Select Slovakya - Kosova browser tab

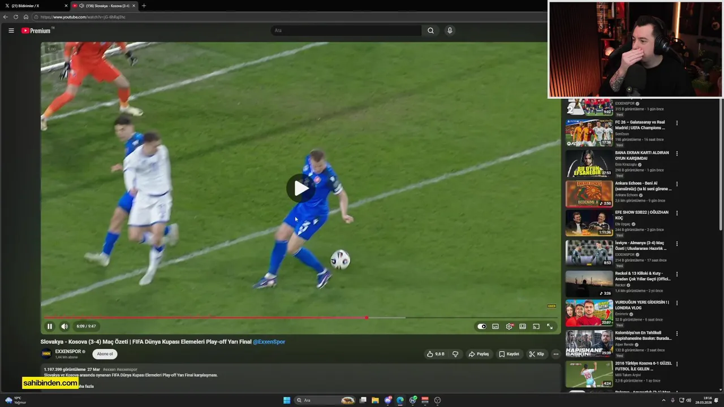pyautogui.click(x=104, y=6)
